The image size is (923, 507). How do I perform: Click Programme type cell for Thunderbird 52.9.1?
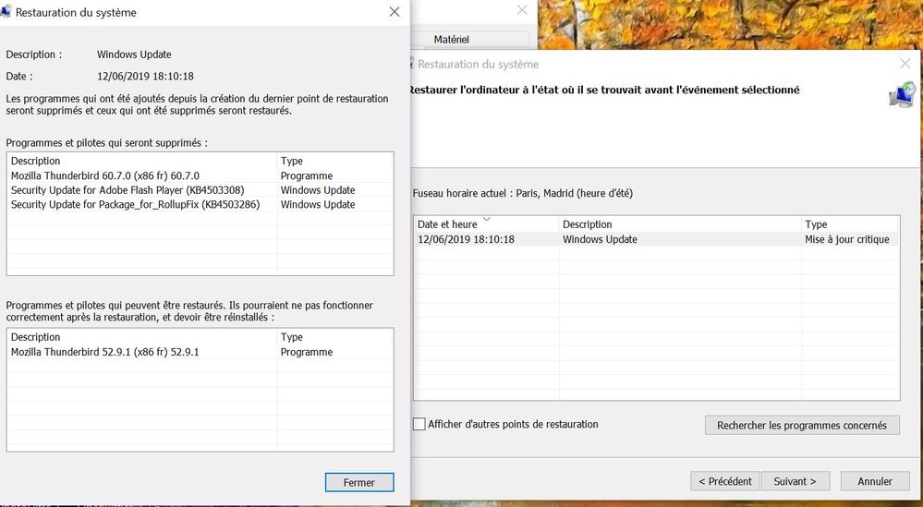tap(307, 352)
